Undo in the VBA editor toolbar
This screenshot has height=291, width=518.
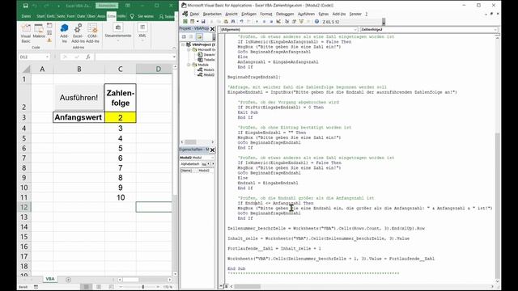(241, 22)
